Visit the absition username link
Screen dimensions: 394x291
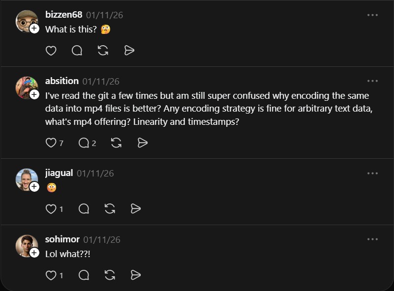[x=61, y=81]
